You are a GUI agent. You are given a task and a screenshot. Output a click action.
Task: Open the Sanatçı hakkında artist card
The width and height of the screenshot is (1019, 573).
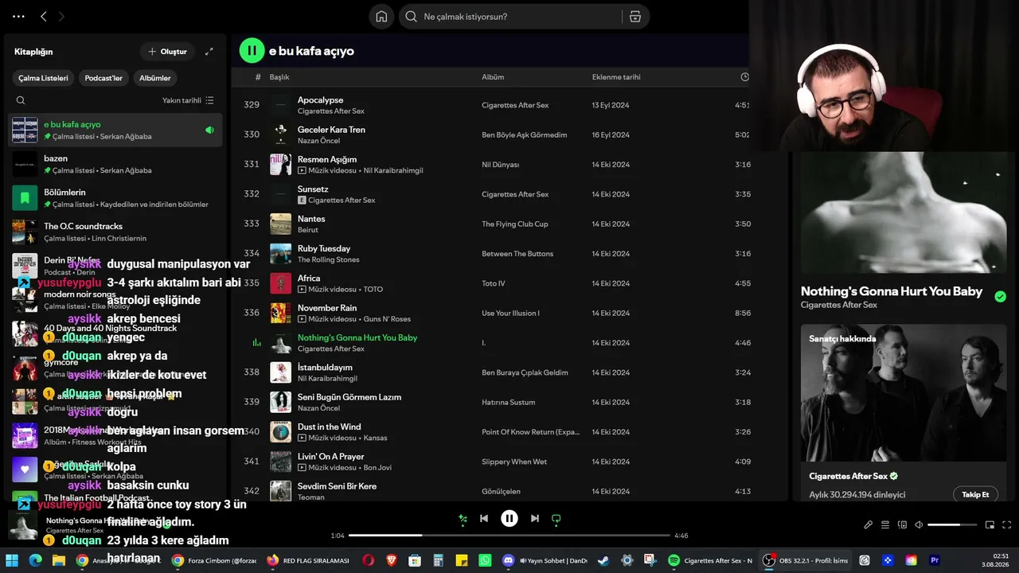pyautogui.click(x=904, y=412)
